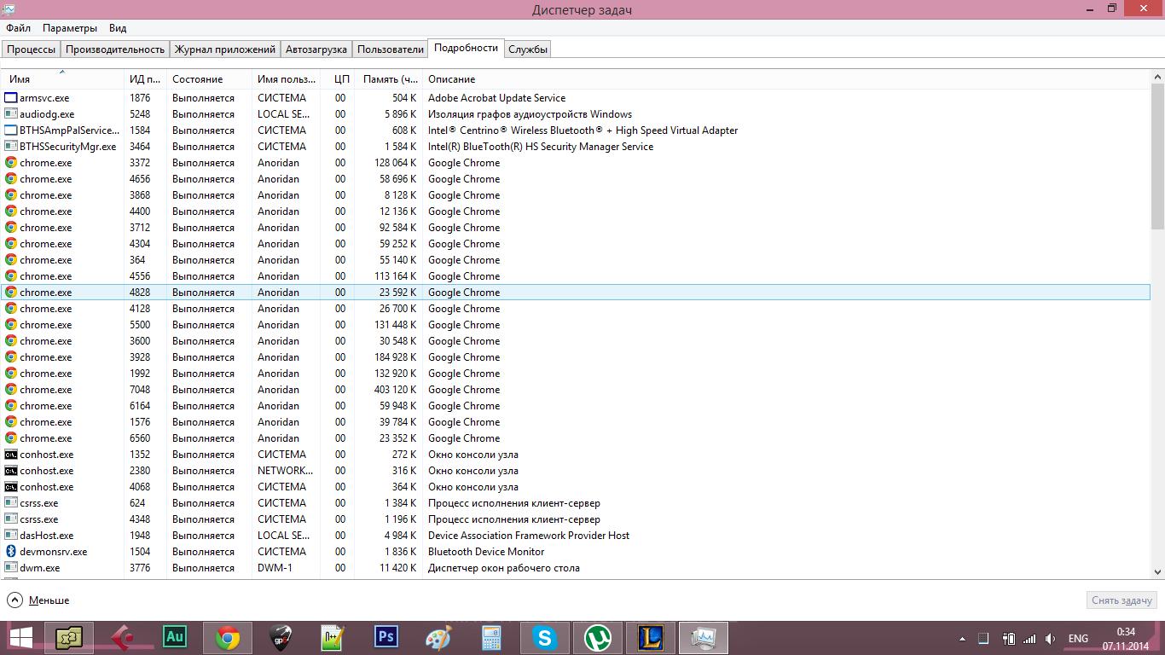1165x655 pixels.
Task: Open the Автозагрузка tab
Action: tap(316, 49)
